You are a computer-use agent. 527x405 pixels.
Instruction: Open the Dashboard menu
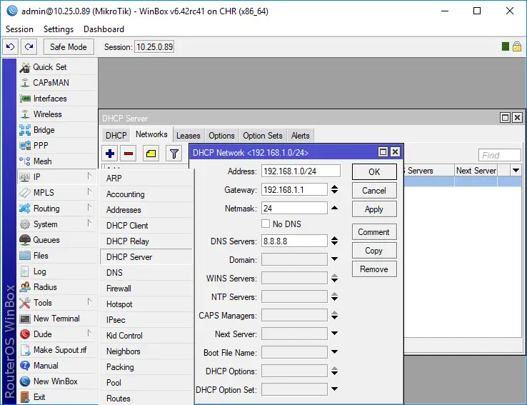point(104,29)
